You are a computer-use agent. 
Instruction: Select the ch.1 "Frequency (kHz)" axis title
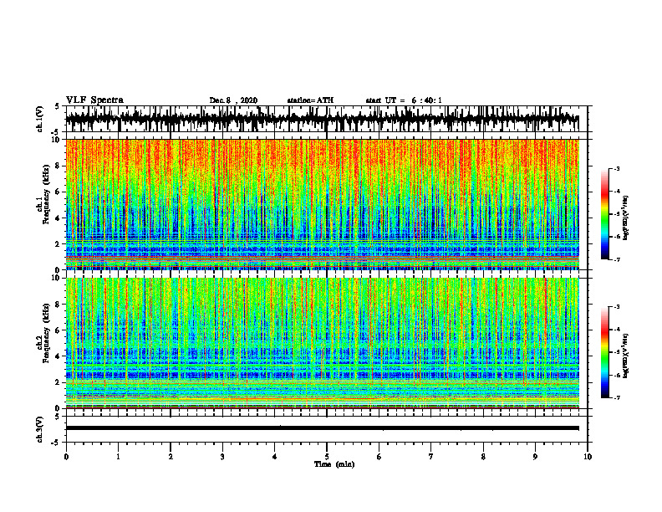pyautogui.click(x=46, y=195)
